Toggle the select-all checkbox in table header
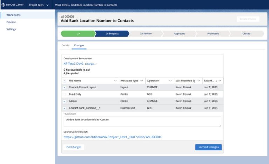 coord(64,81)
